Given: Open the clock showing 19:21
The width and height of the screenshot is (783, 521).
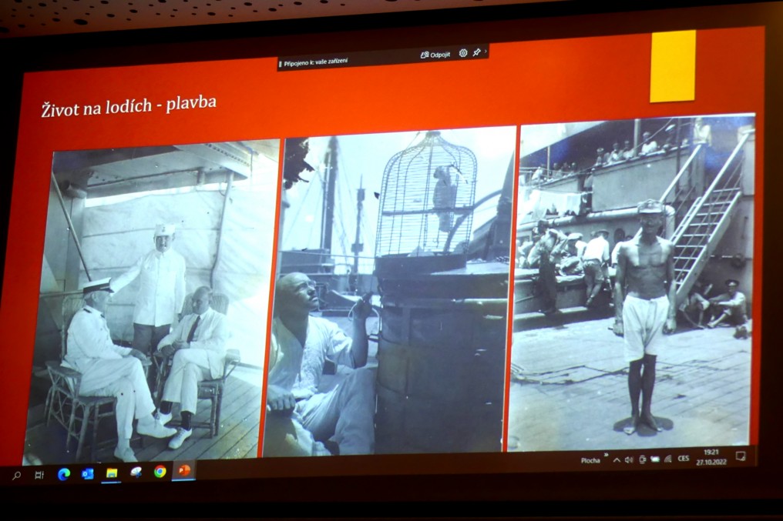Looking at the screenshot, I should click(x=711, y=456).
